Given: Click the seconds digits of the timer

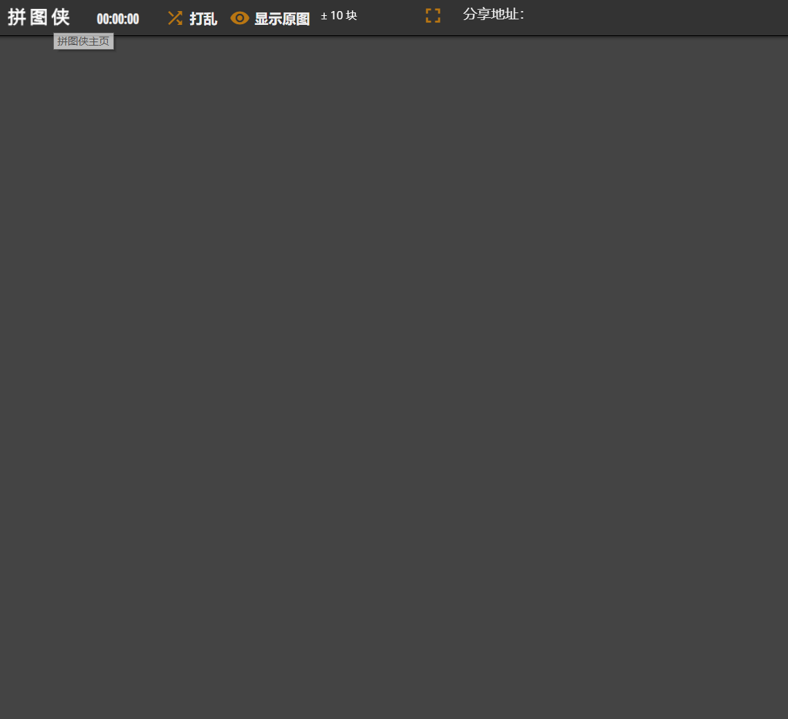Looking at the screenshot, I should click(133, 19).
